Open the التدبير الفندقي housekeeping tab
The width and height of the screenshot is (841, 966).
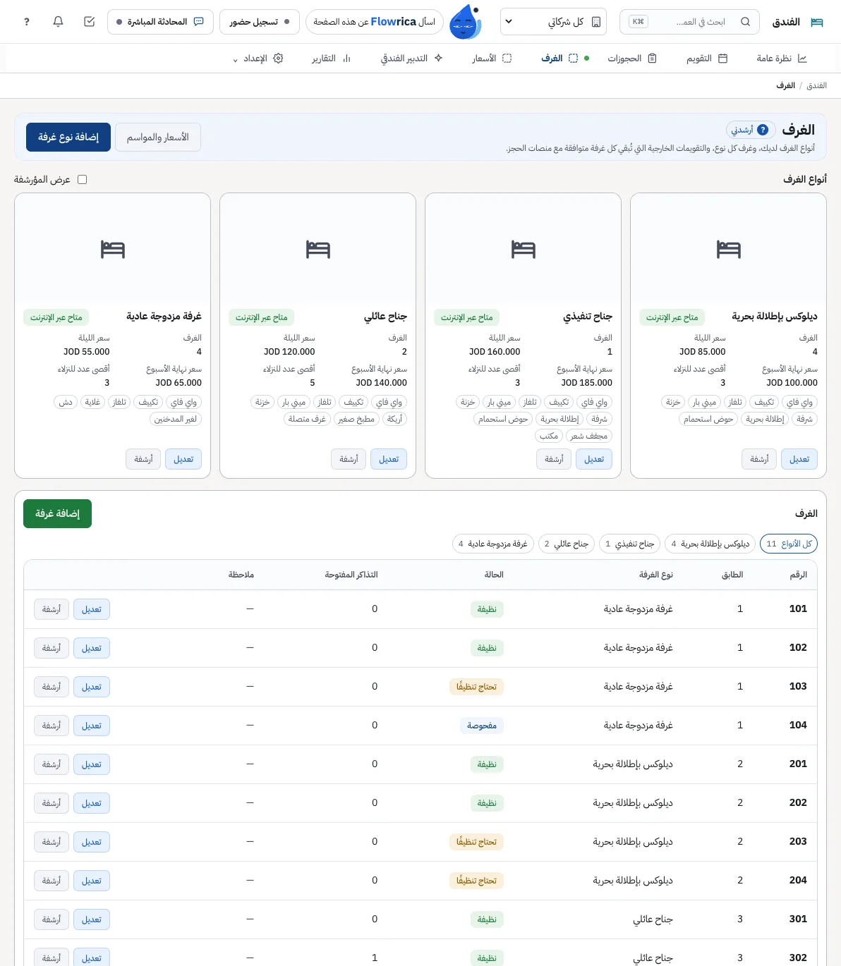pos(411,59)
